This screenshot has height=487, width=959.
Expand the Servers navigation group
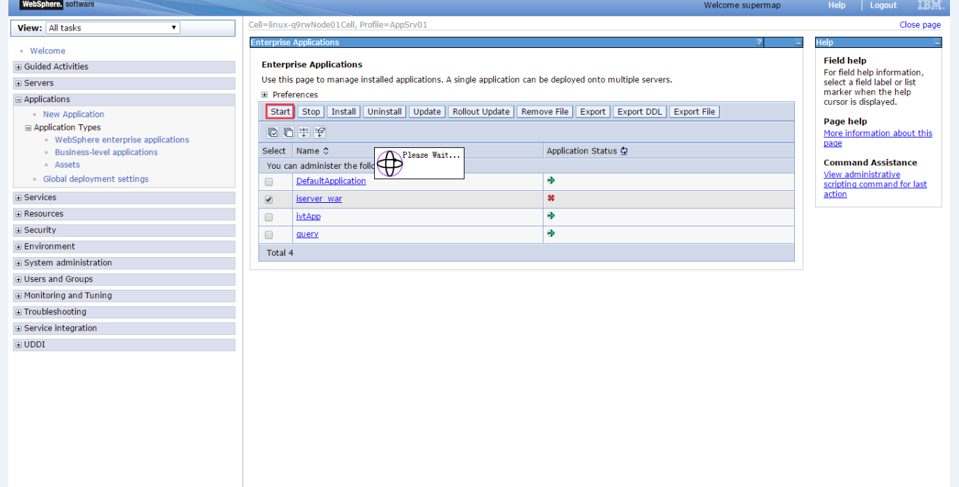tap(19, 83)
